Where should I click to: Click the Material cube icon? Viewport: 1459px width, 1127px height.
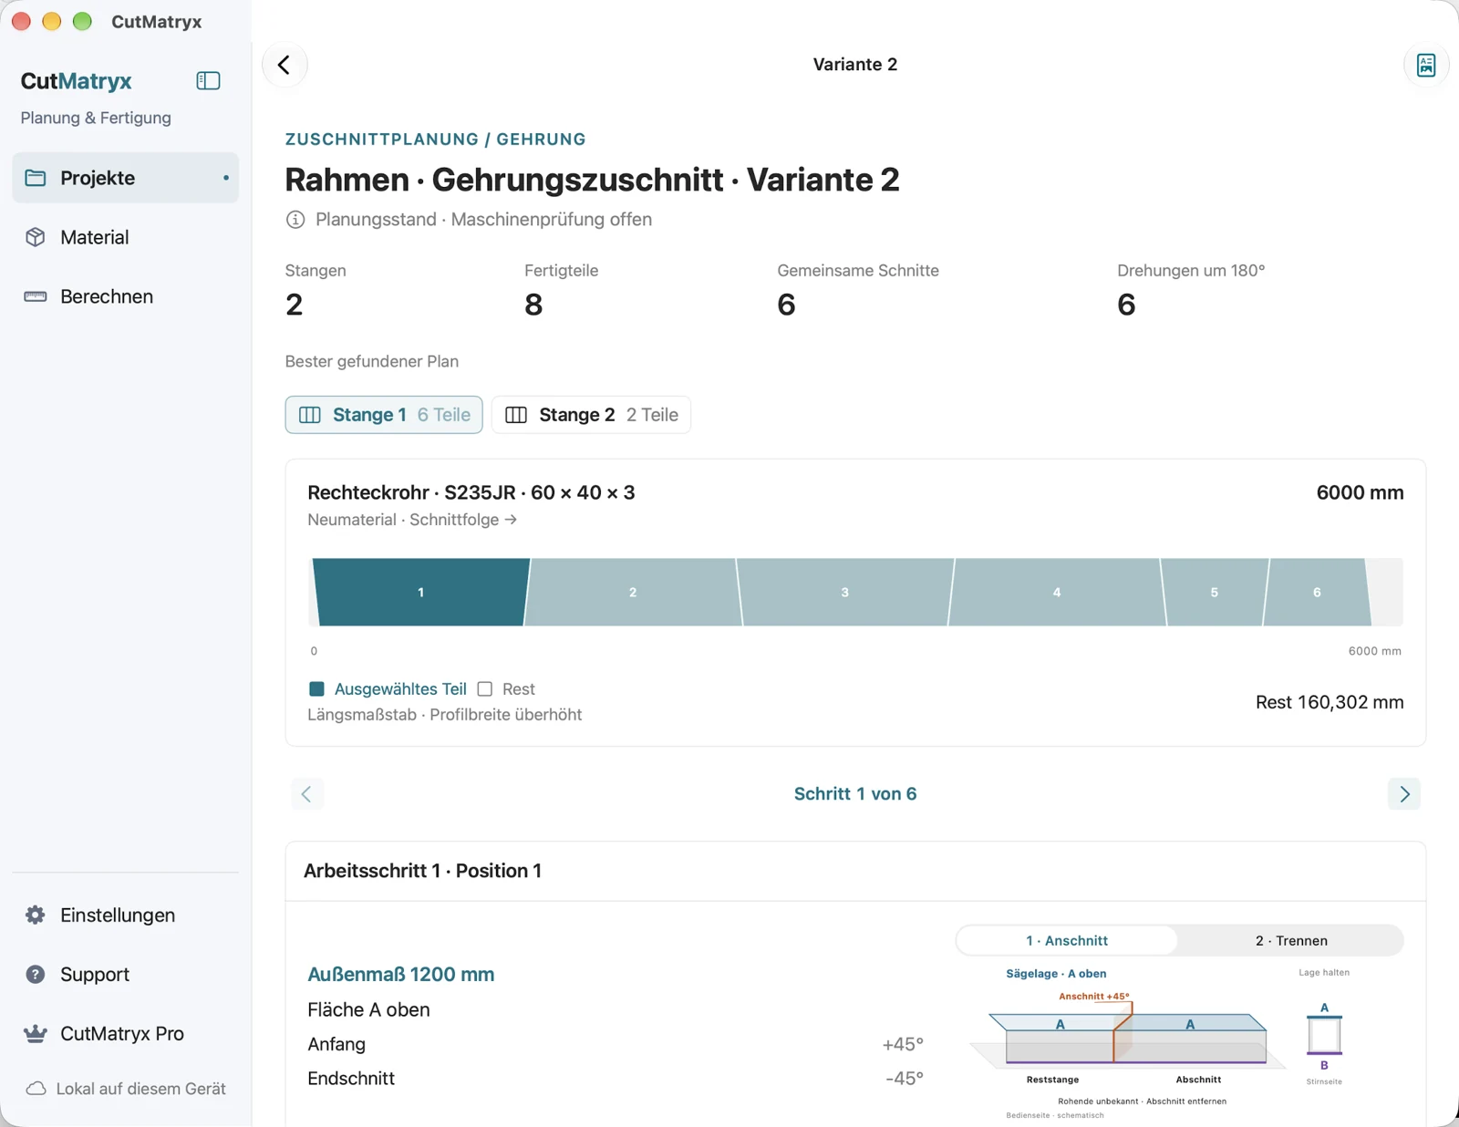36,237
